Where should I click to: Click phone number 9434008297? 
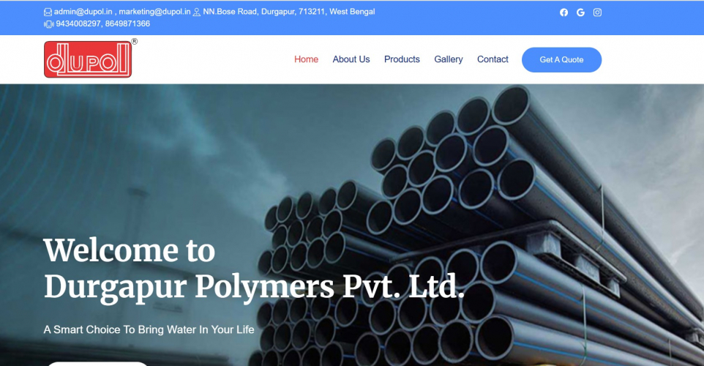tap(78, 24)
